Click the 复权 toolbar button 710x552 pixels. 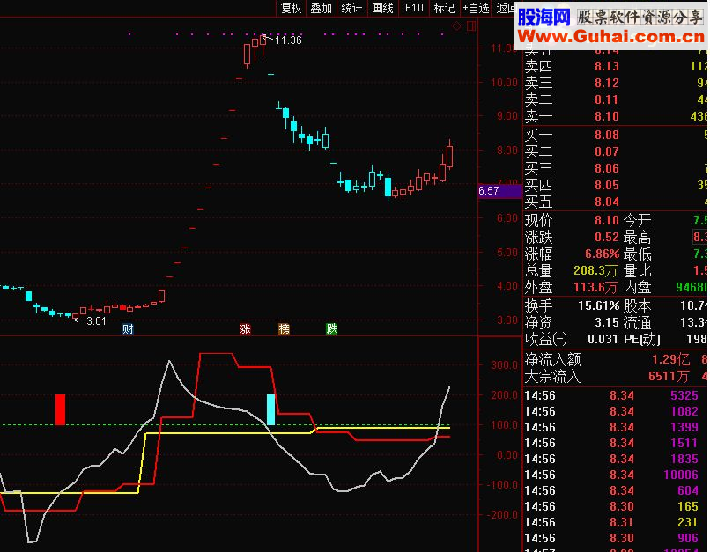[291, 8]
